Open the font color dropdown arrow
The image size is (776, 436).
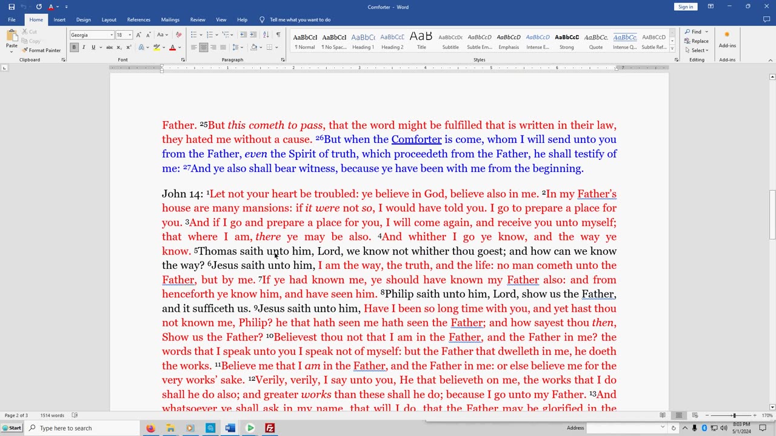[180, 47]
